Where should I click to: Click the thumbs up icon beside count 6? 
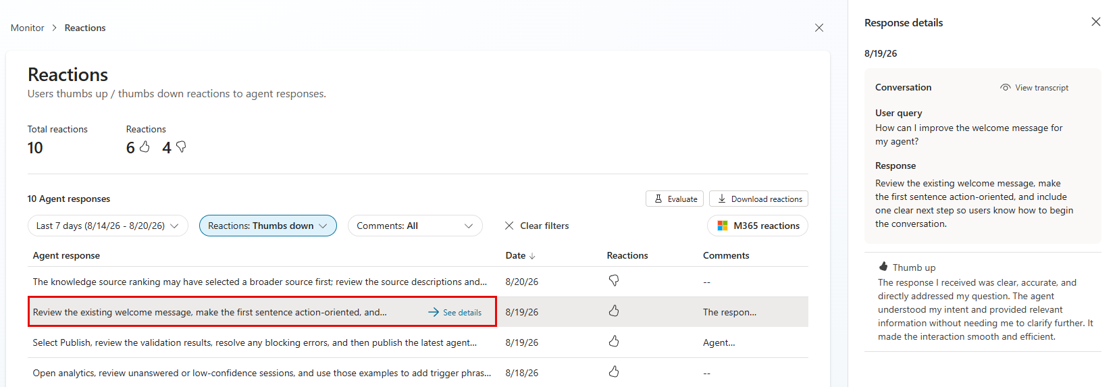[145, 147]
